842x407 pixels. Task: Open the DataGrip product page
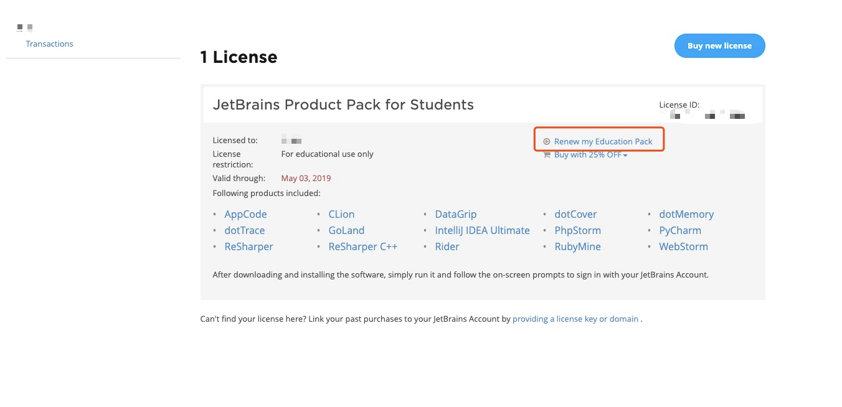coord(455,214)
